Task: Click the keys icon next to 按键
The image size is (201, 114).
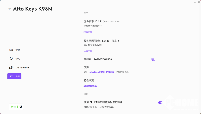Action: coord(11,50)
